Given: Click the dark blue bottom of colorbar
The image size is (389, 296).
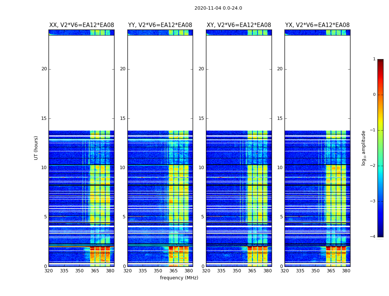Looking at the screenshot, I should click(380, 235).
